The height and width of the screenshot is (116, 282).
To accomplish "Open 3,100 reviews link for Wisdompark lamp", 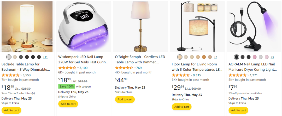I will click(x=83, y=68).
